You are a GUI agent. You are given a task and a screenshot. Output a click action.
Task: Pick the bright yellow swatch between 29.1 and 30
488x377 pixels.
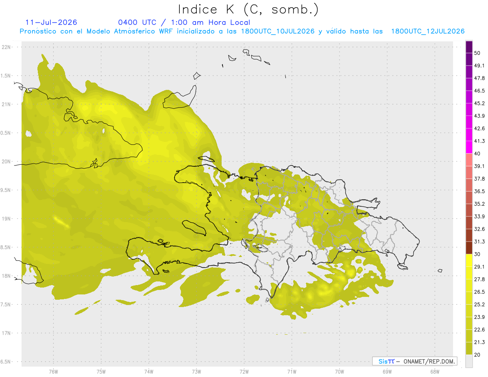tap(469, 260)
